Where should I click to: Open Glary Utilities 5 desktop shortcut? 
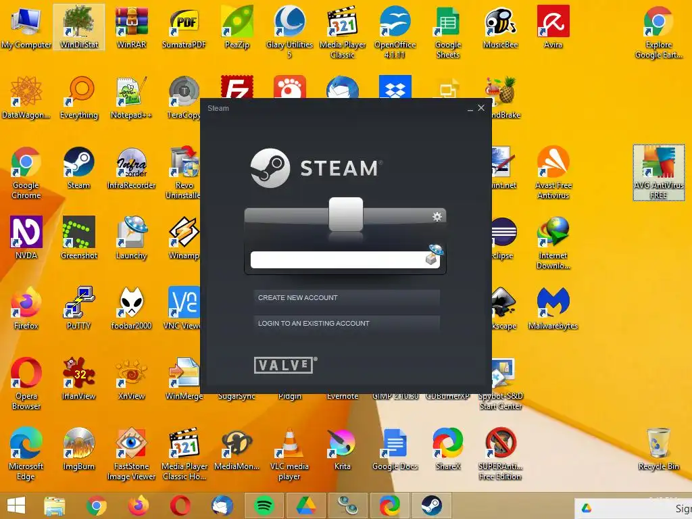pyautogui.click(x=289, y=32)
